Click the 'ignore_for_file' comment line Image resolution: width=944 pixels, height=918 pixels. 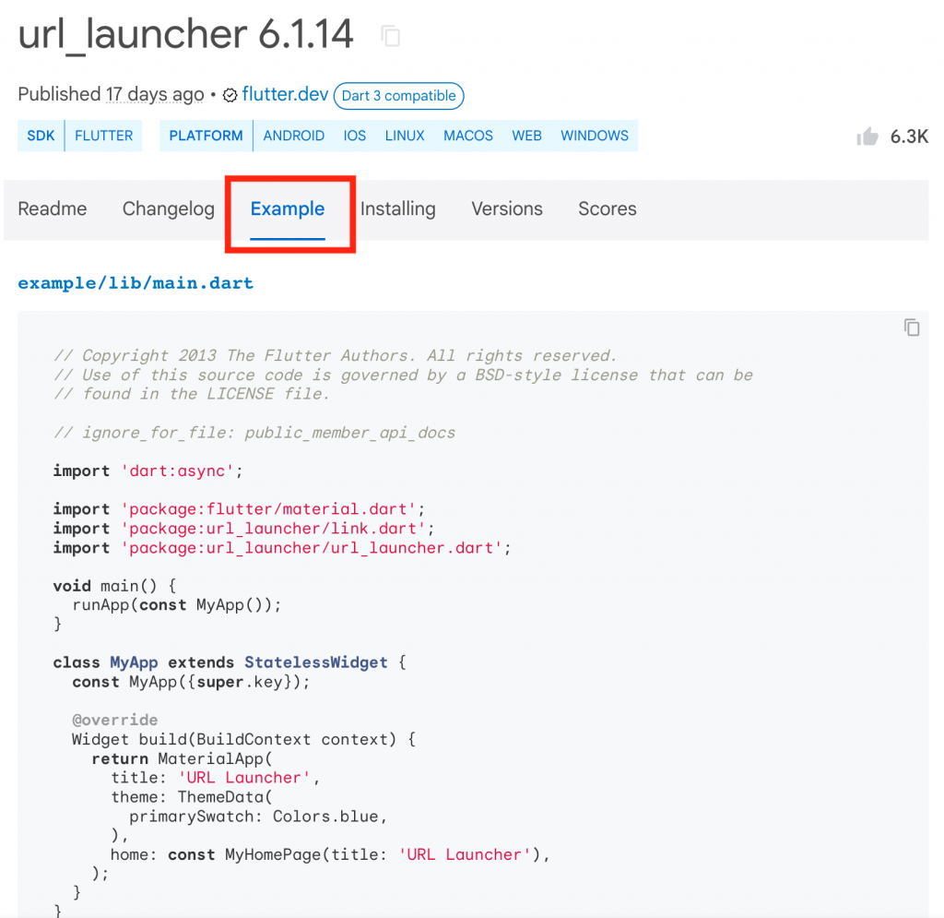tap(254, 433)
